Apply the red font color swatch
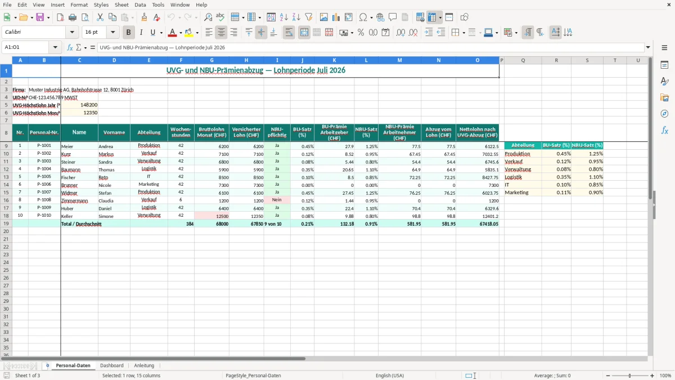This screenshot has height=380, width=675. point(172,33)
